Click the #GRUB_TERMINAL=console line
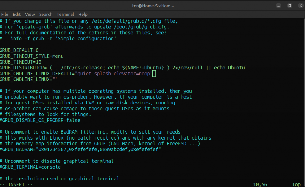Image resolution: width=305 pixels, height=187 pixels. [x=30, y=167]
